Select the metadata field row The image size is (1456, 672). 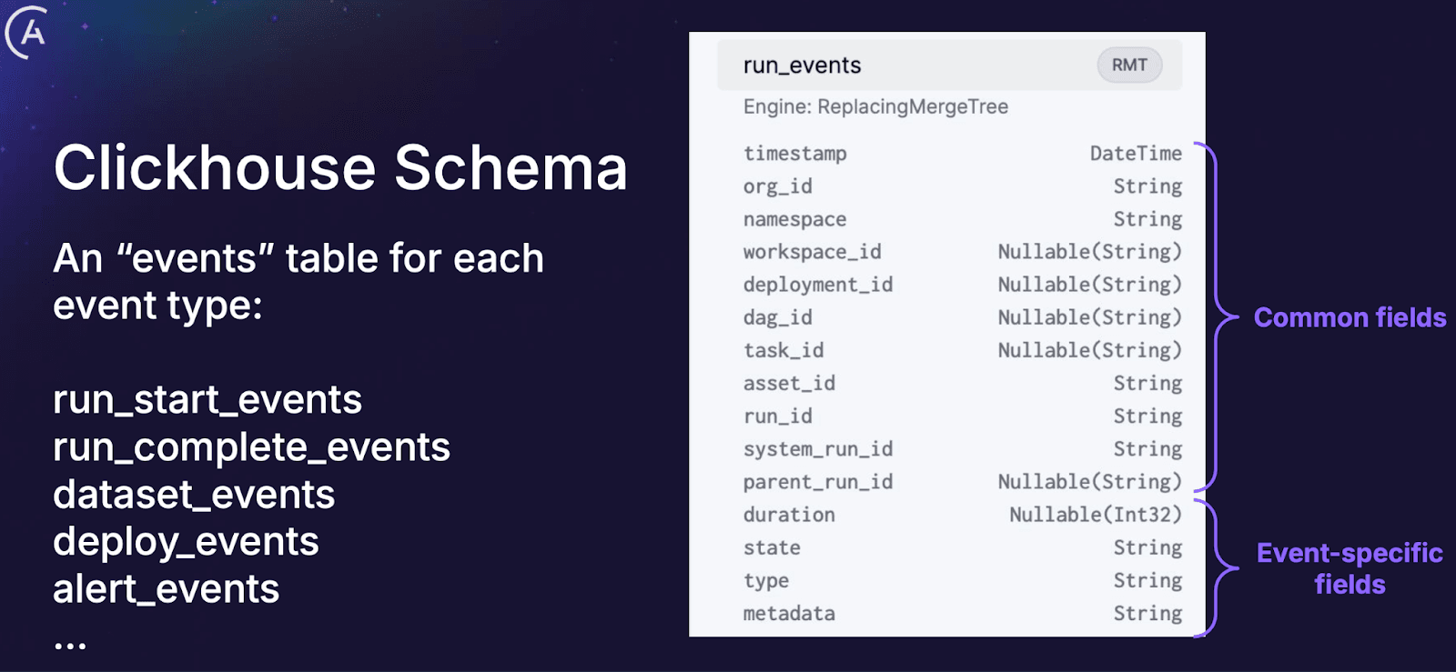click(961, 614)
